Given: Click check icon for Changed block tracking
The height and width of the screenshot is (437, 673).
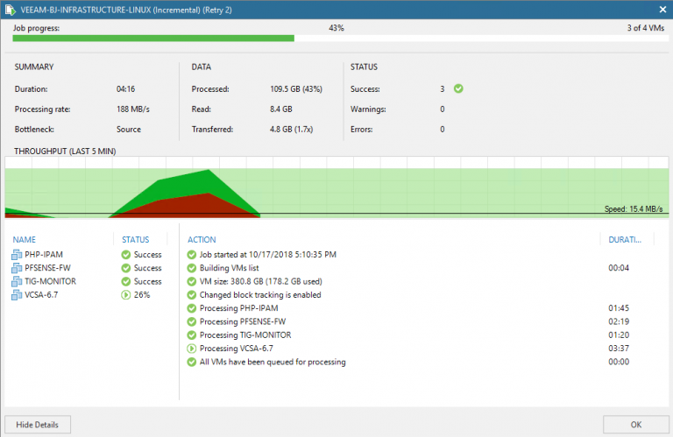Looking at the screenshot, I should pos(191,295).
